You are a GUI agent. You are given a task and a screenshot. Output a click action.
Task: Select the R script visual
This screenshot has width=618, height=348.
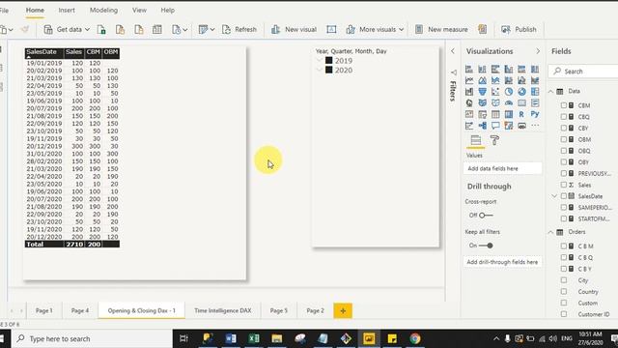(x=521, y=114)
